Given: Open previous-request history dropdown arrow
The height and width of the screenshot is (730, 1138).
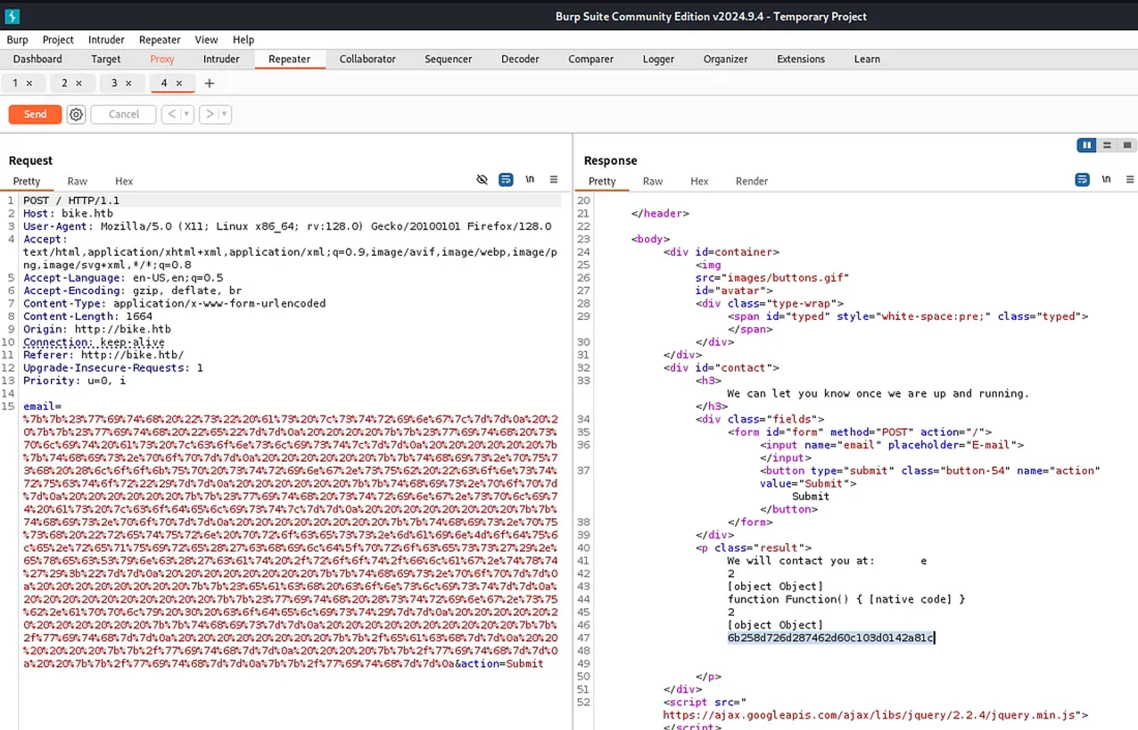Looking at the screenshot, I should point(187,114).
